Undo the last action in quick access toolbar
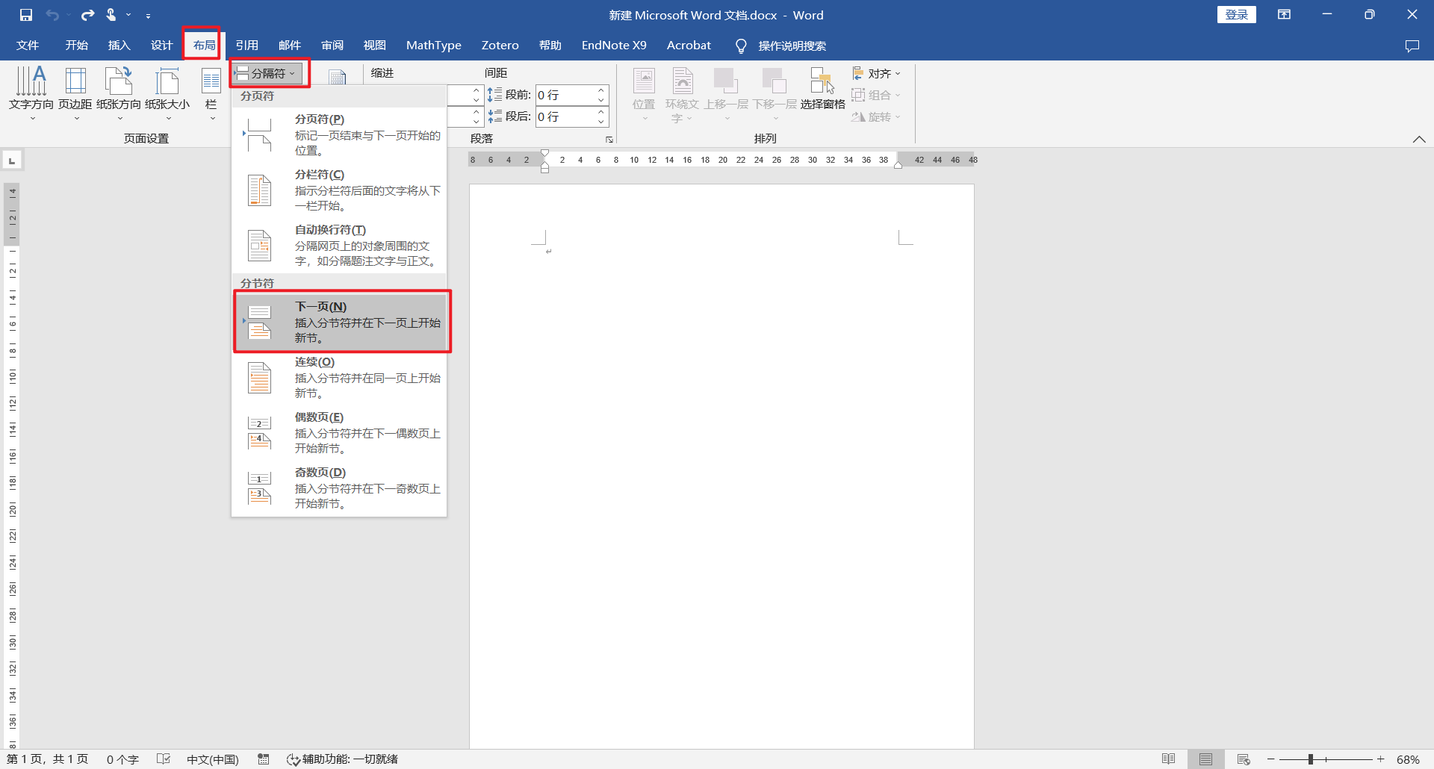This screenshot has width=1434, height=769. tap(52, 15)
